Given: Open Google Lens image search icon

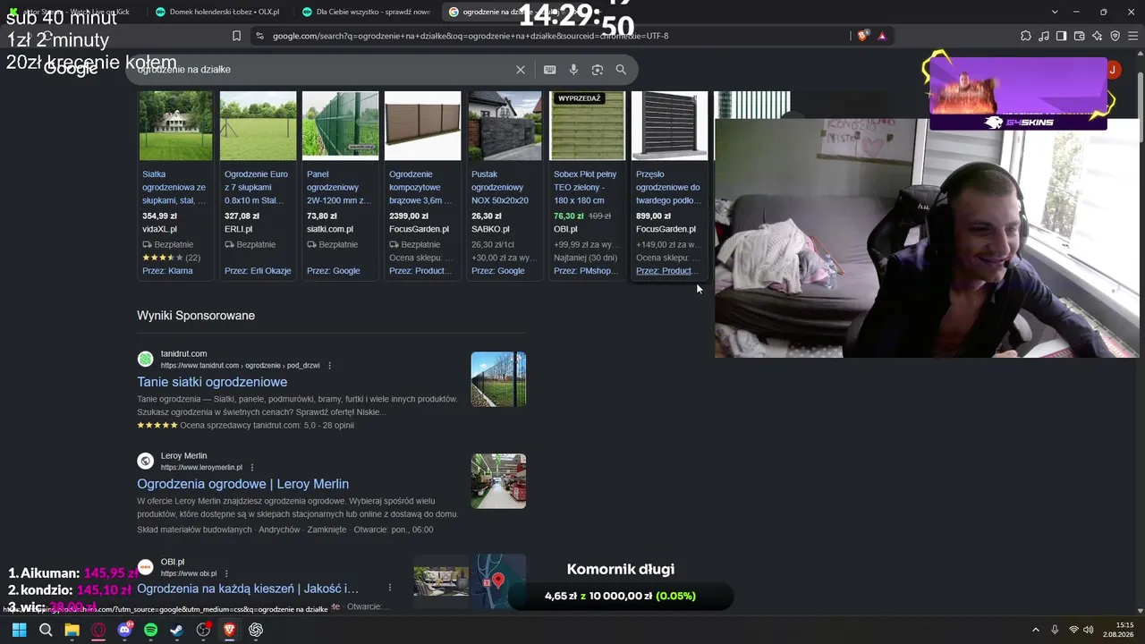Looking at the screenshot, I should (598, 70).
